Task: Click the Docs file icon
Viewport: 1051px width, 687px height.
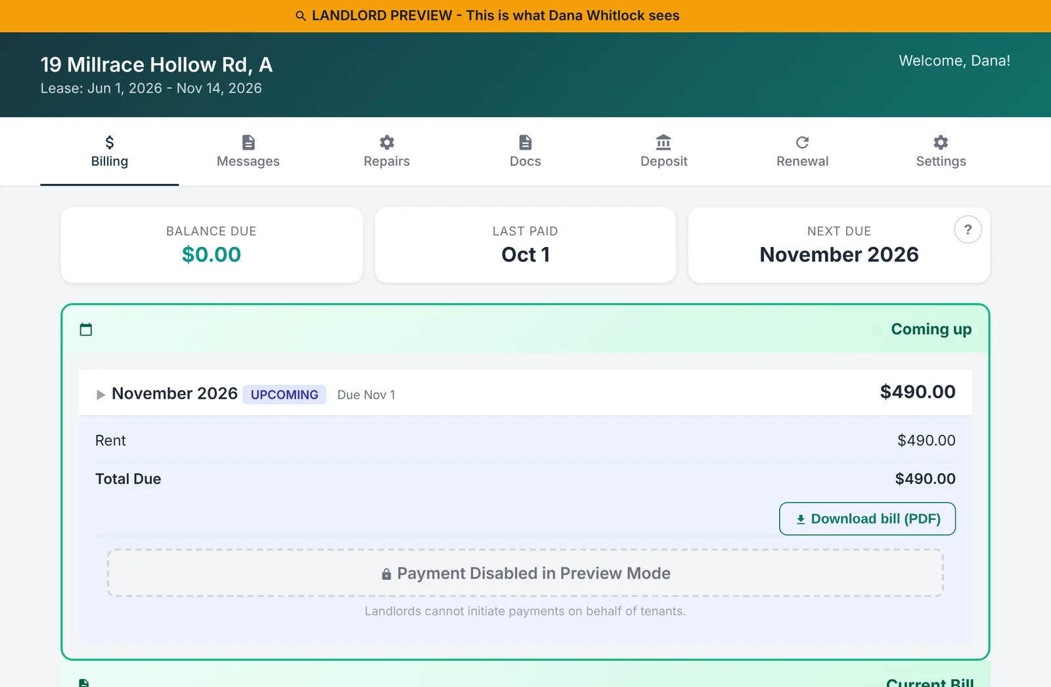Action: pos(525,143)
